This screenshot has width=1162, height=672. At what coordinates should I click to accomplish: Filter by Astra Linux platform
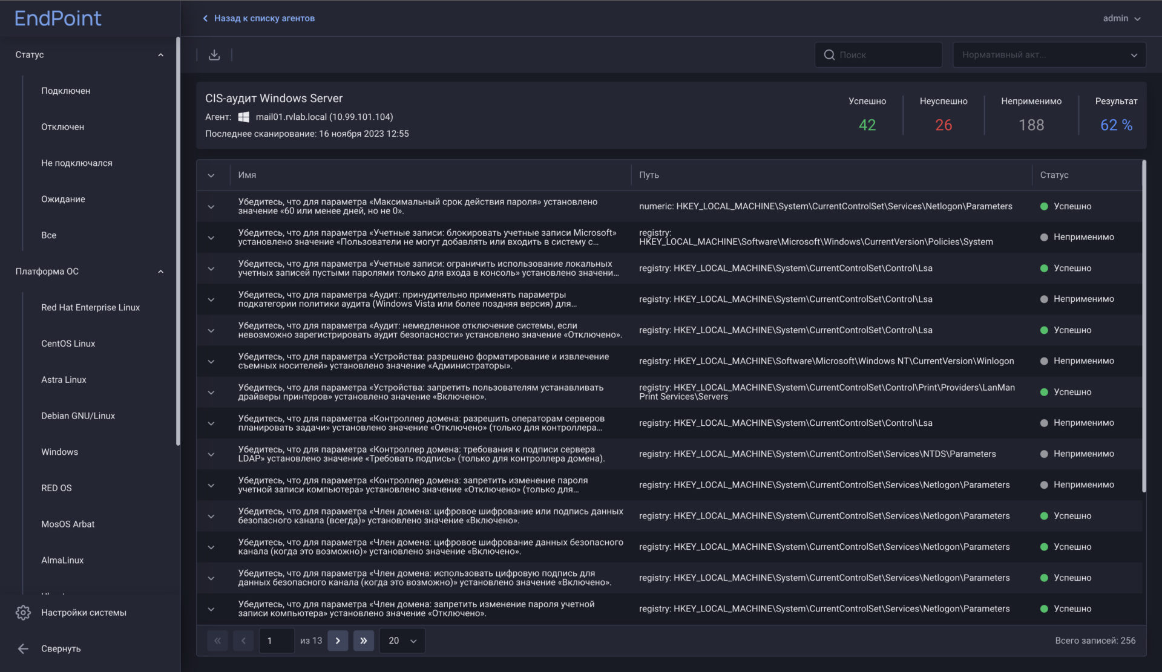(x=64, y=380)
